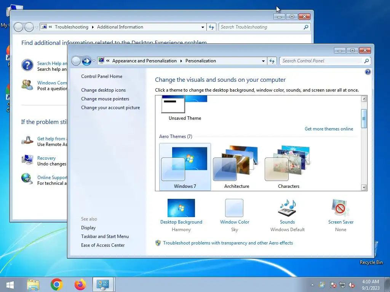The width and height of the screenshot is (390, 292).
Task: Click magnifier in Search Troubleshooting box
Action: pos(306,27)
